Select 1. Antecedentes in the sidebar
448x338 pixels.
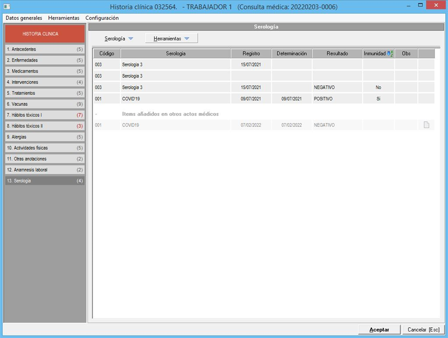[45, 49]
